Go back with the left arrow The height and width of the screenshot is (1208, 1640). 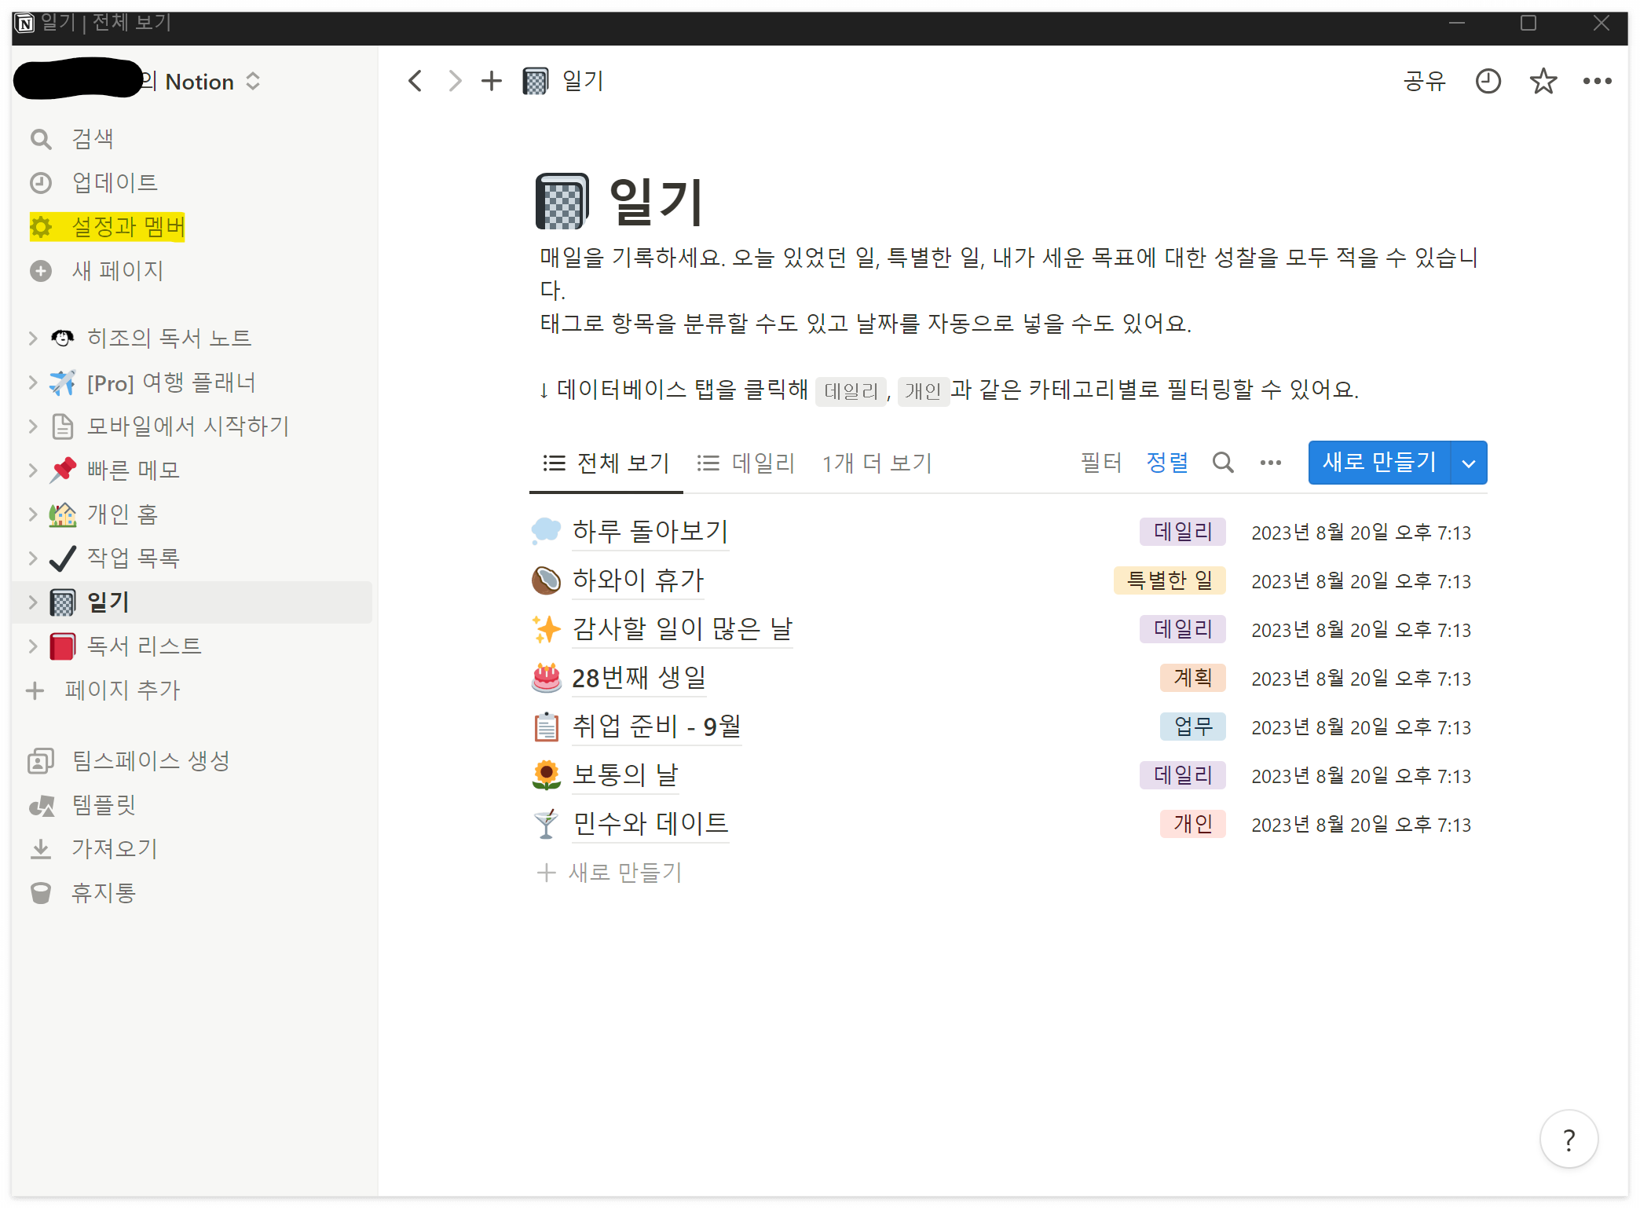tap(415, 81)
